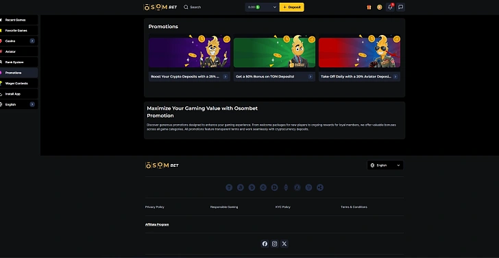The image size is (499, 258).
Task: Click 'Take Off Daily' Aviator promotion title
Action: (x=356, y=76)
